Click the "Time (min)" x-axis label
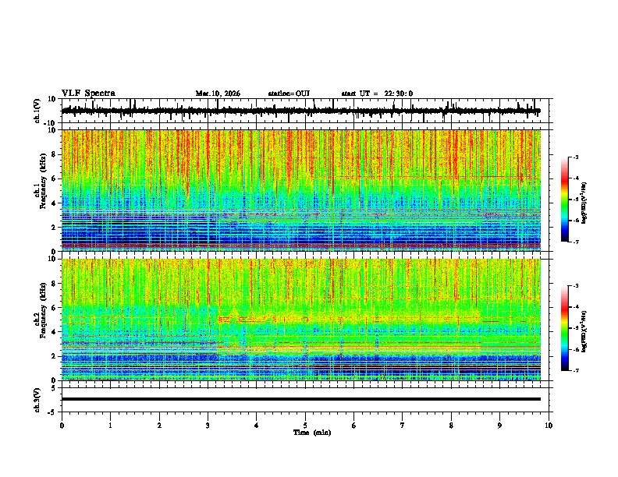Screen dimensions: 618x477 tap(312, 433)
